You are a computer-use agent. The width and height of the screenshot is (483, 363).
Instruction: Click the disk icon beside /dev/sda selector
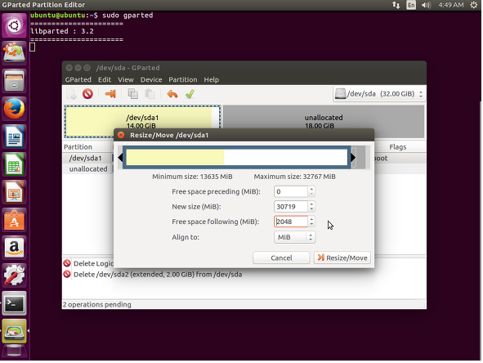[x=340, y=94]
